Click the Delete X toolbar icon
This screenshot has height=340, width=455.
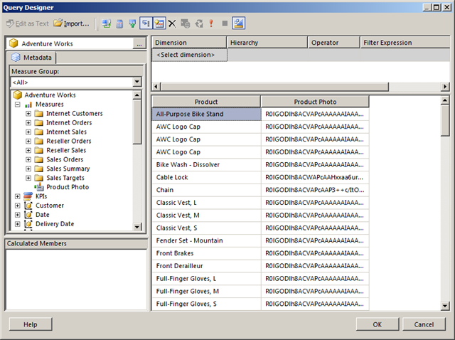172,23
